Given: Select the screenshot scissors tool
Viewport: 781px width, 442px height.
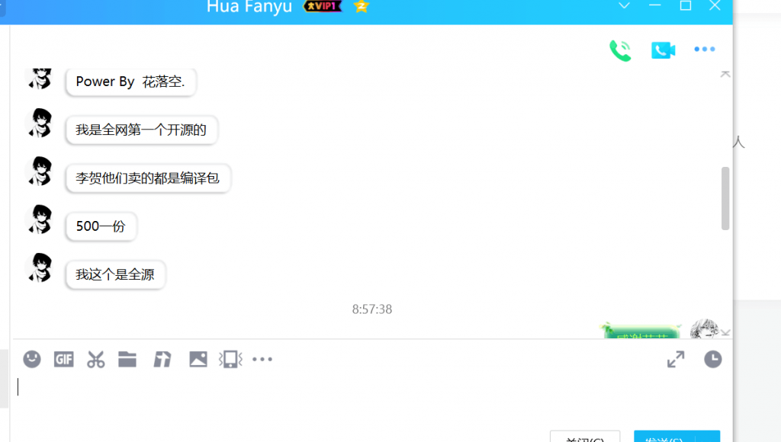Looking at the screenshot, I should pyautogui.click(x=95, y=359).
